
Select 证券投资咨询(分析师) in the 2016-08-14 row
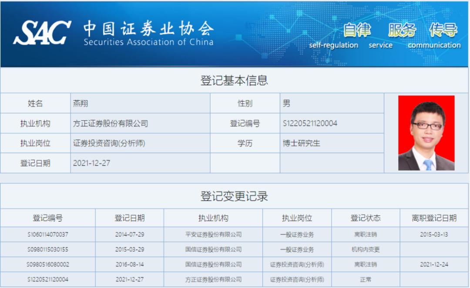pyautogui.click(x=297, y=265)
